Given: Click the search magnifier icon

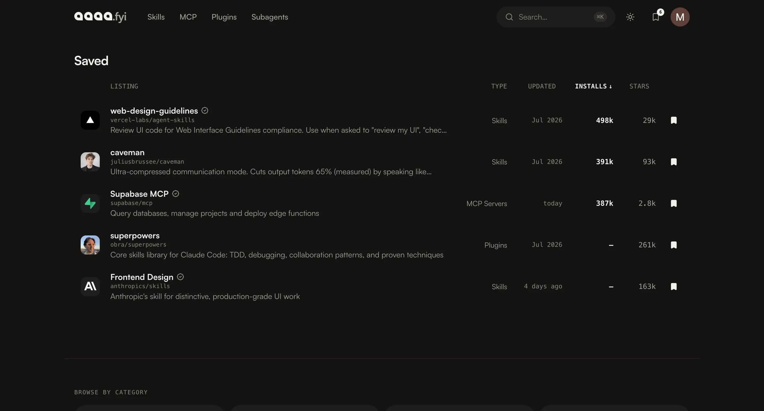Looking at the screenshot, I should pos(509,17).
